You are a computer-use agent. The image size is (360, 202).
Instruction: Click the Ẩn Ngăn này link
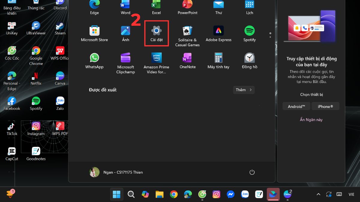click(311, 120)
